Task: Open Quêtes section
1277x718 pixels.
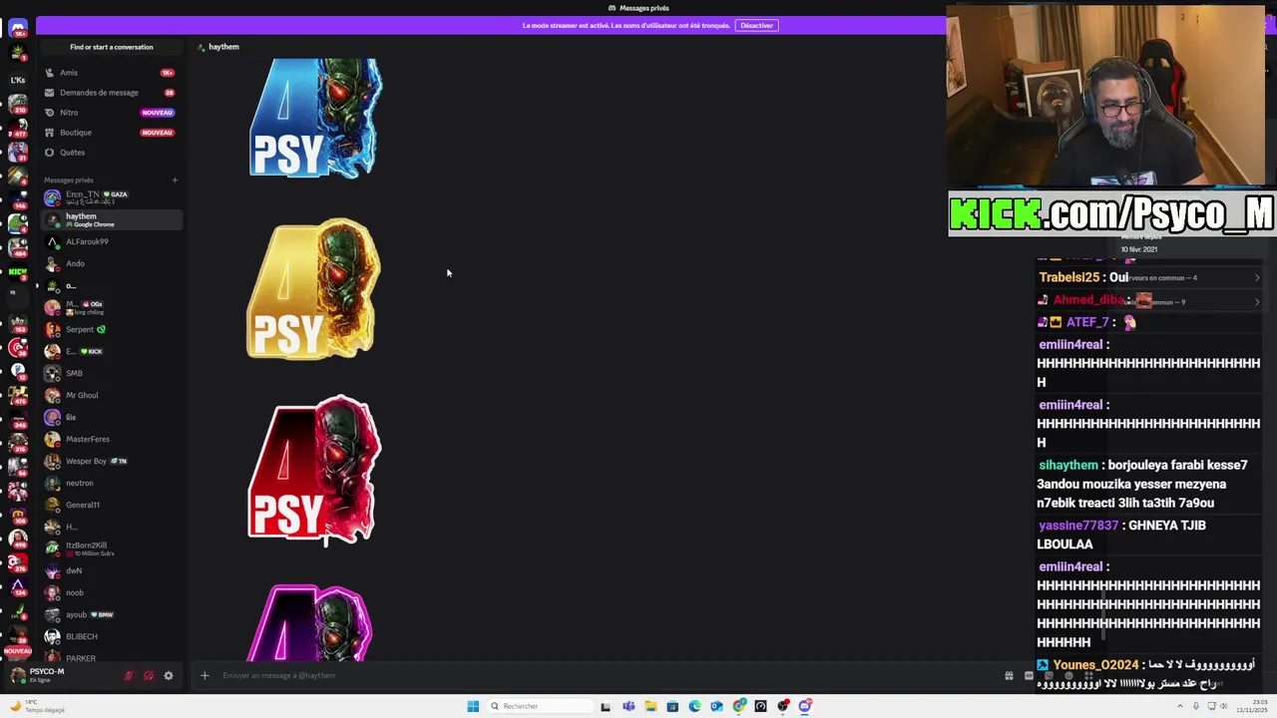Action: point(111,153)
